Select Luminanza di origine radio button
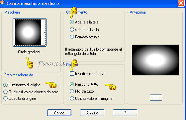 pyautogui.click(x=5, y=85)
